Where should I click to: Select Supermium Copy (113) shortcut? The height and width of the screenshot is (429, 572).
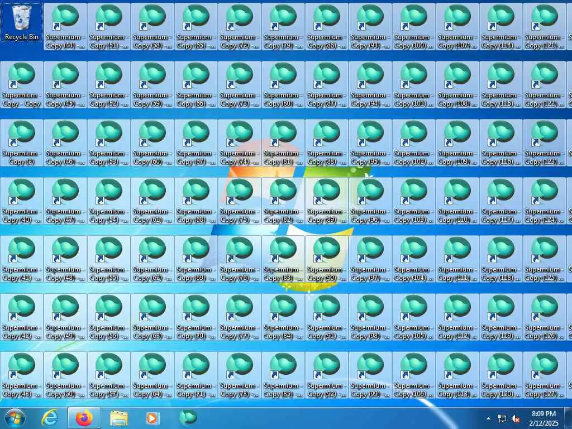tap(457, 375)
